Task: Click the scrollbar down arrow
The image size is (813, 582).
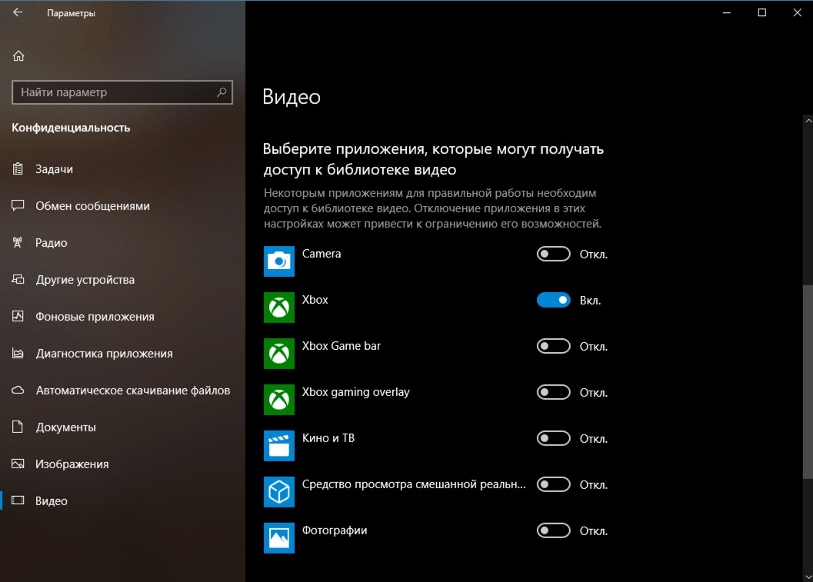Action: point(808,577)
